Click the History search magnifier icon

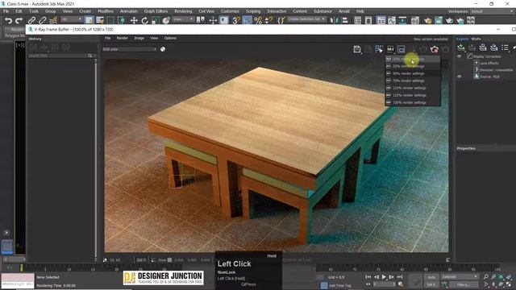coord(90,56)
